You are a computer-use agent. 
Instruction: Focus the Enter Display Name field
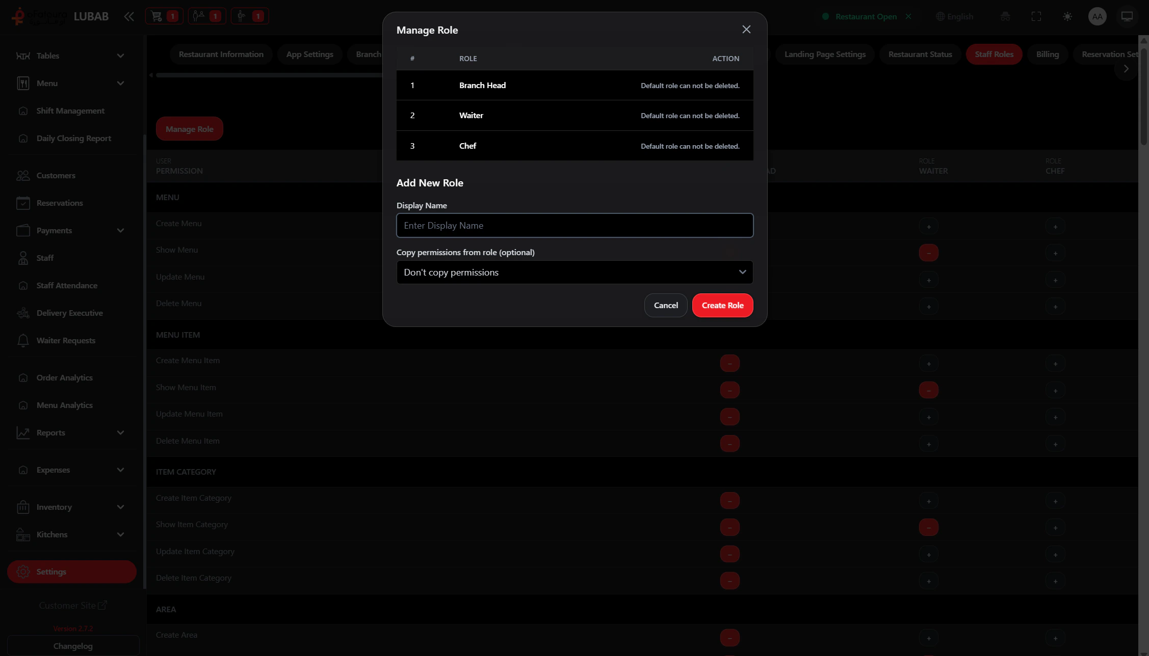pyautogui.click(x=574, y=226)
